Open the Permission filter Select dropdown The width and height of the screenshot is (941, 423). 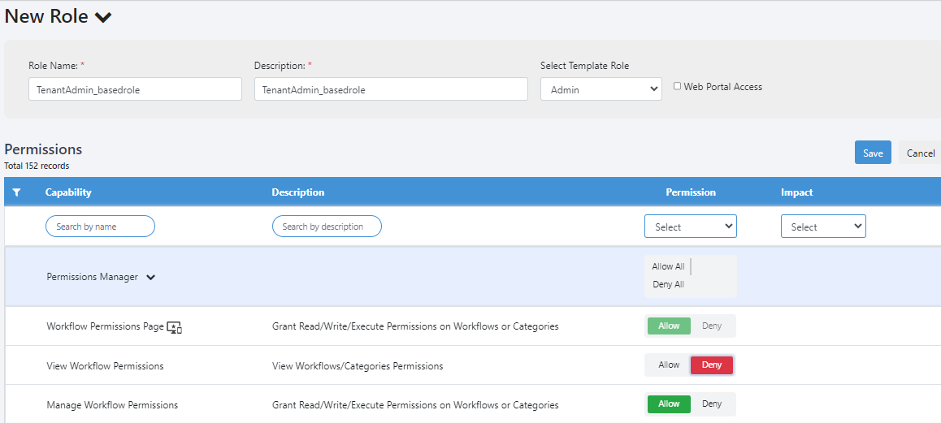pos(691,227)
